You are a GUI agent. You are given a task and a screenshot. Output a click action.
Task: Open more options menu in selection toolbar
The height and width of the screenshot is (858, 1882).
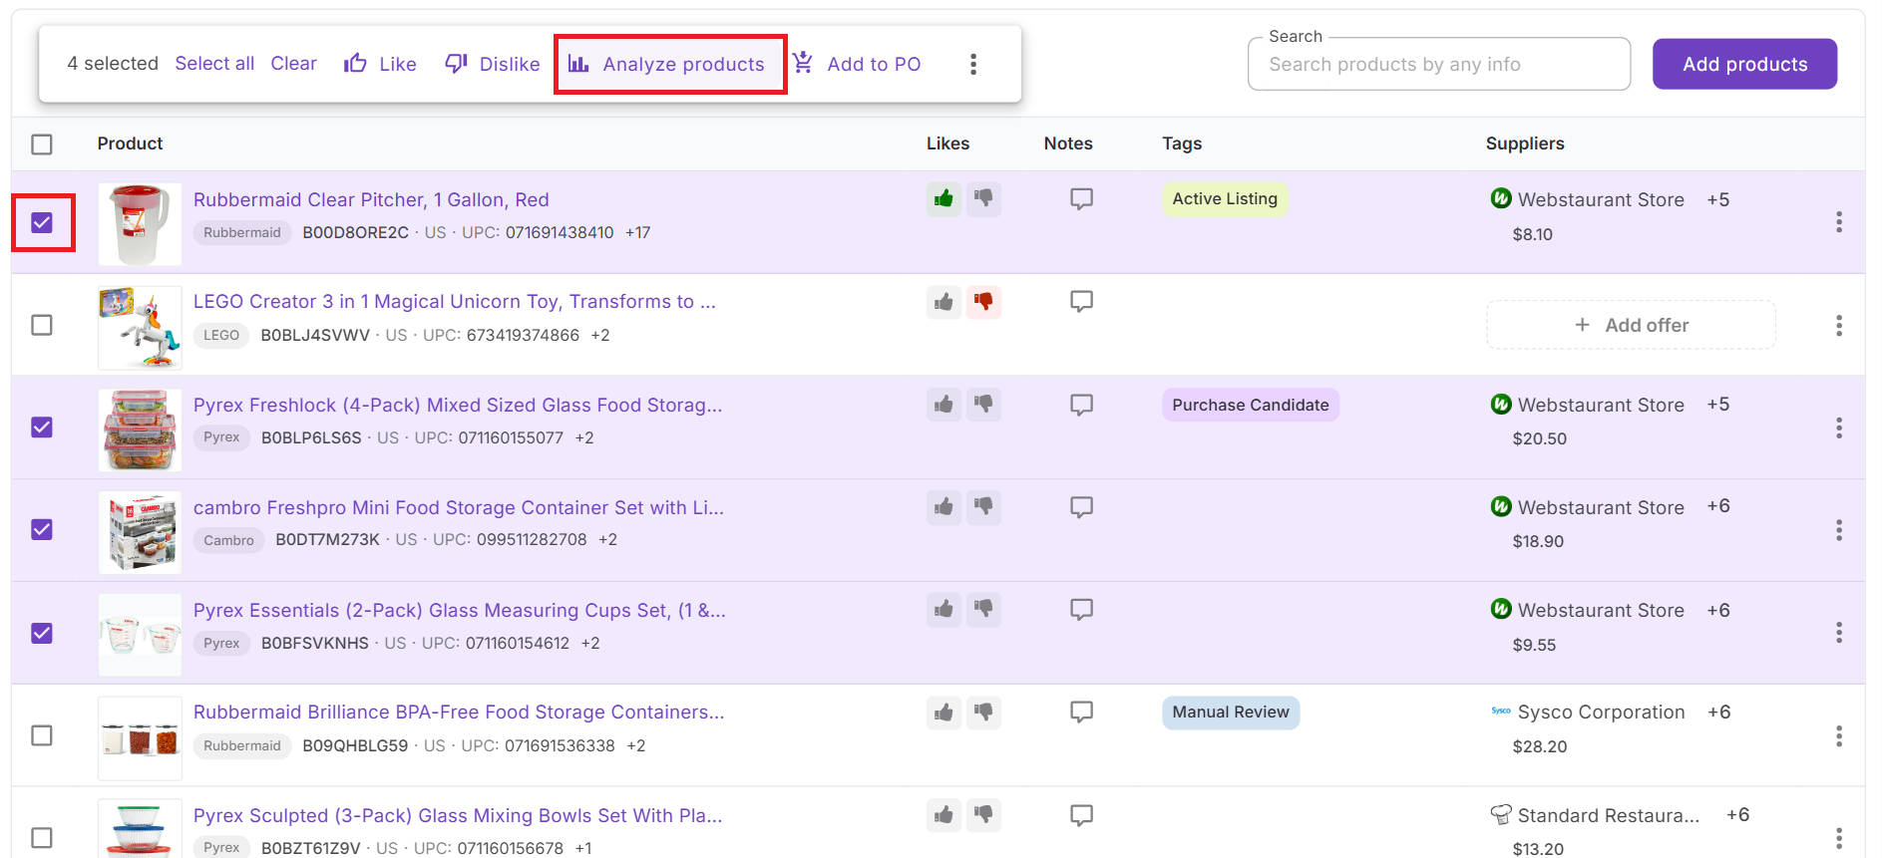coord(973,64)
